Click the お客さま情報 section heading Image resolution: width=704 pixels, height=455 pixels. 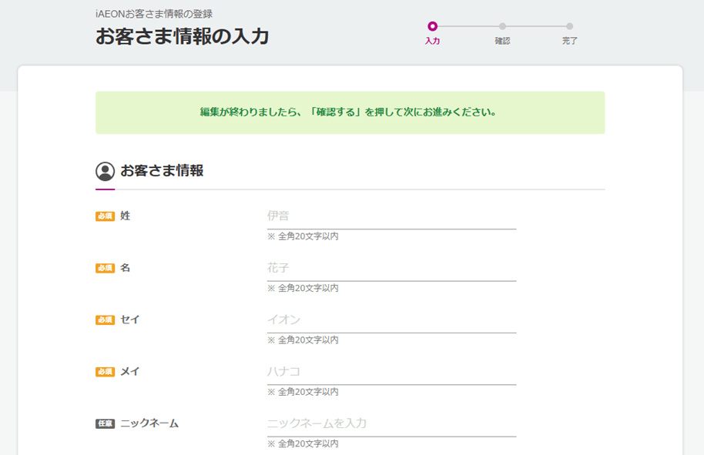pyautogui.click(x=162, y=171)
